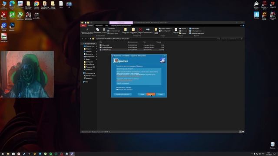Click the orange Next (Далее) installer button
Screen dimensions: 278x156
pos(151,94)
